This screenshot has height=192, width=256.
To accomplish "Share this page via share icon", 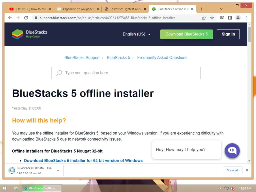I will 204,18.
